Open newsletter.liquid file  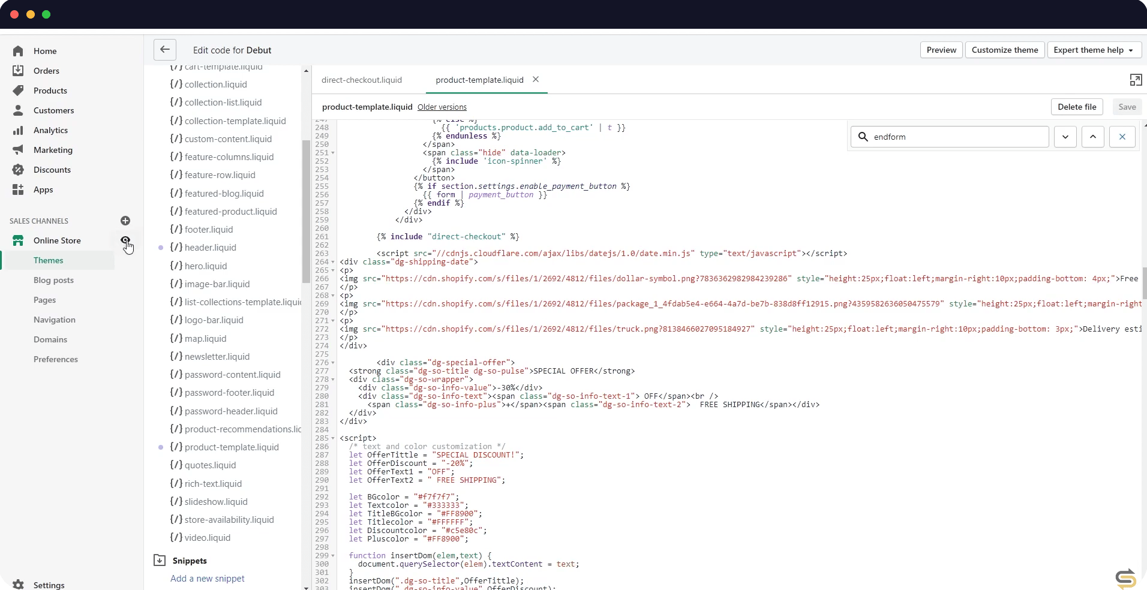217,357
